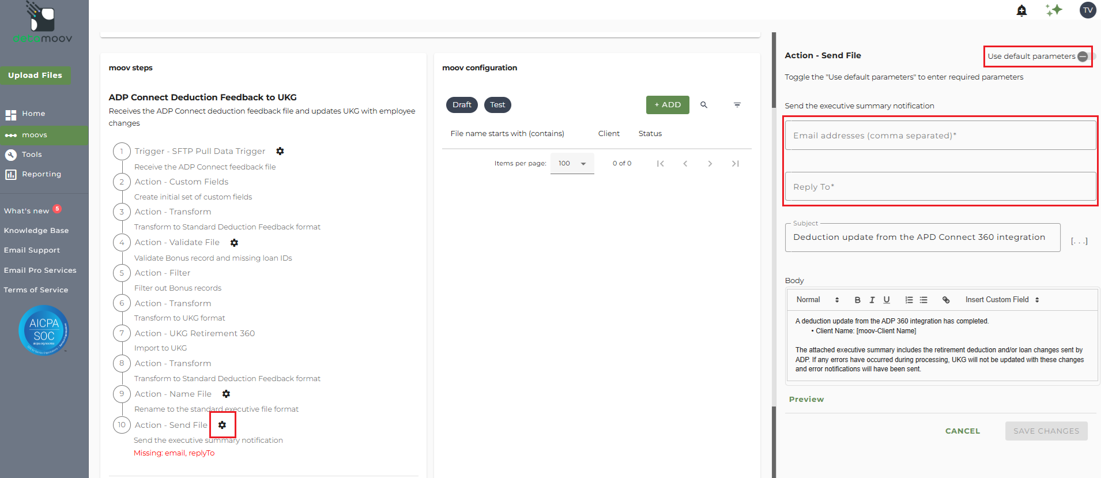Image resolution: width=1101 pixels, height=478 pixels.
Task: Open the Normal text style dropdown
Action: [x=817, y=300]
